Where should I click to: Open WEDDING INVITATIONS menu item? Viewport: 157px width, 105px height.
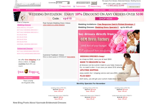134,10
